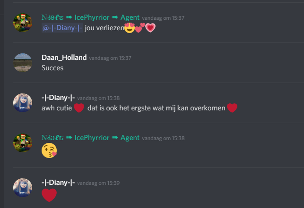
Task: Open Diany's avatar on the 15:39 message
Action: [23, 188]
